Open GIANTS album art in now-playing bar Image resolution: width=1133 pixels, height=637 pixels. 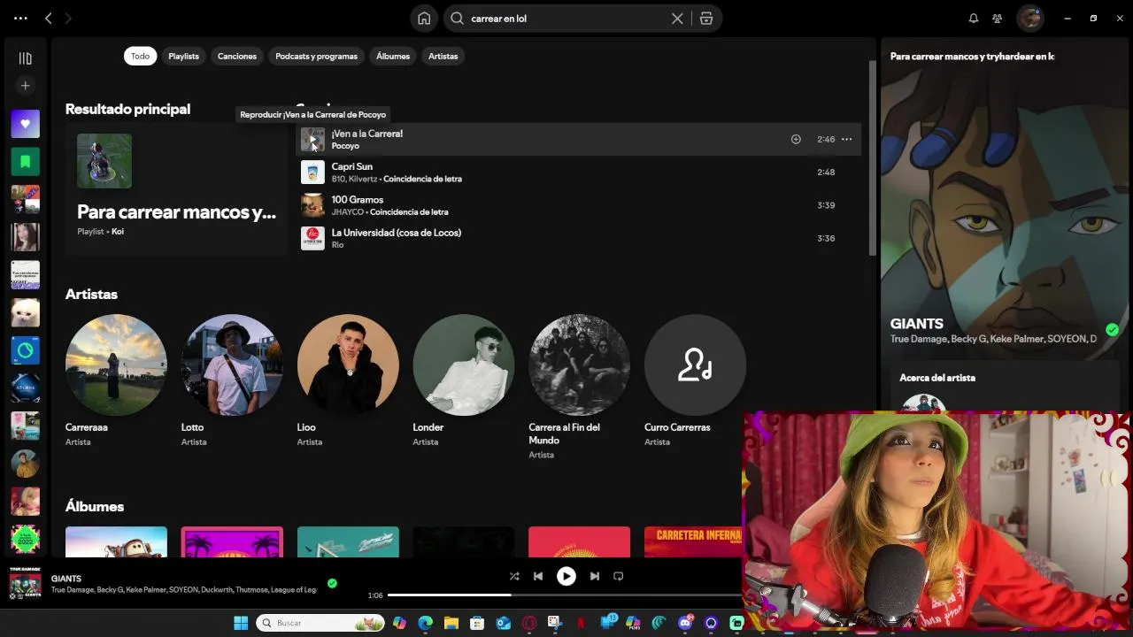pos(25,583)
